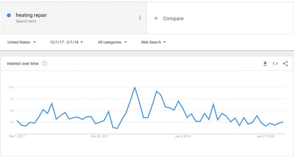Screen dimensions: 294x157
Task: Open the heating repair term options menu
Action: point(140,18)
